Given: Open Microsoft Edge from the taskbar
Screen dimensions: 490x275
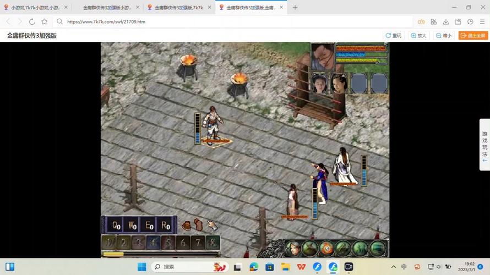Looking at the screenshot, I should click(253, 267).
